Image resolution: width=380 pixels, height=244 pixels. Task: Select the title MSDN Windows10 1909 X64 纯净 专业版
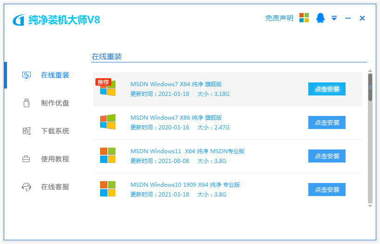tap(185, 185)
